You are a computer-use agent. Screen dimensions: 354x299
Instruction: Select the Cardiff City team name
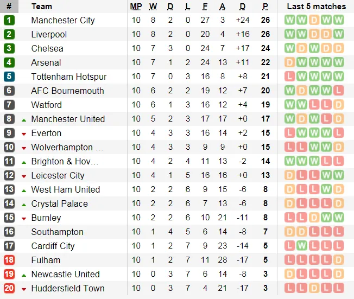point(53,246)
